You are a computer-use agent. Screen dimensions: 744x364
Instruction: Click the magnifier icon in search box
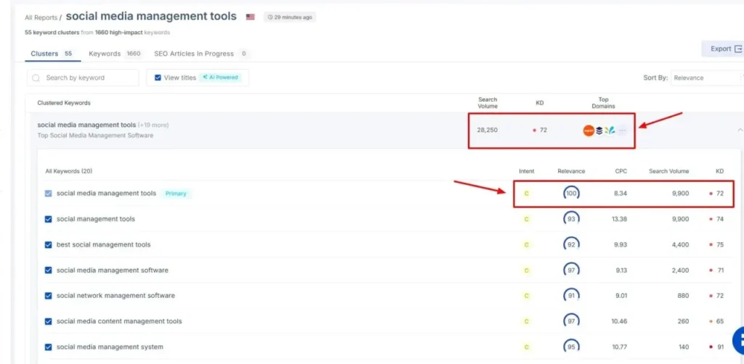tap(37, 78)
